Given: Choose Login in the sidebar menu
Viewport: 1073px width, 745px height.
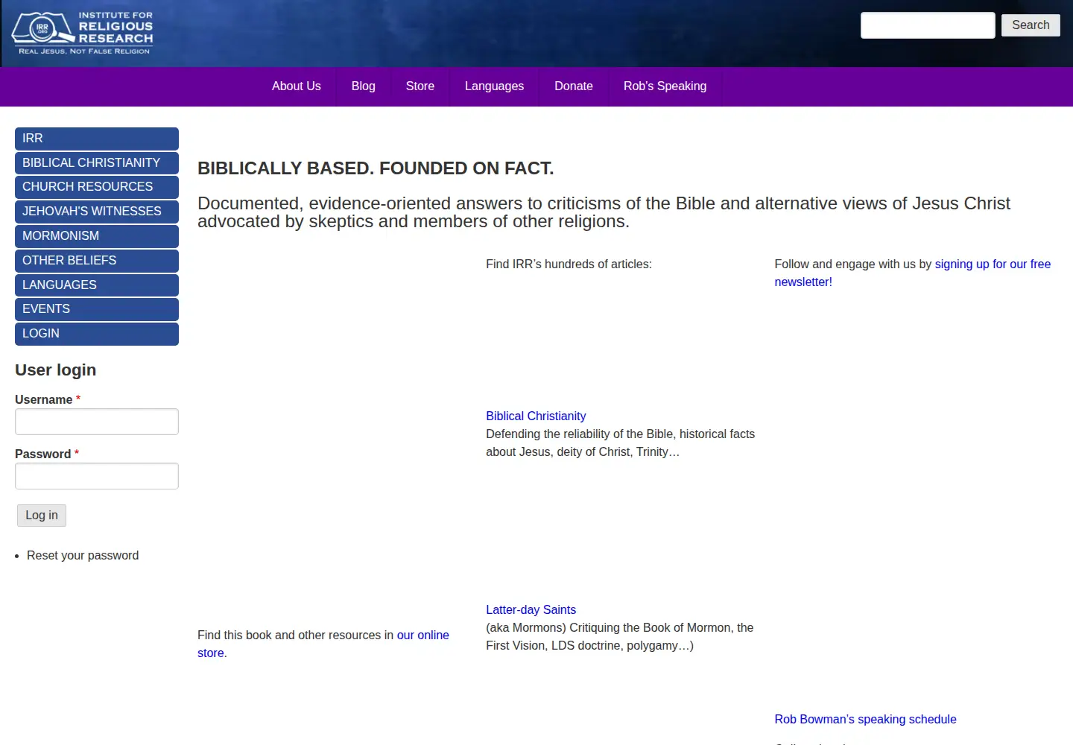Looking at the screenshot, I should tap(97, 334).
